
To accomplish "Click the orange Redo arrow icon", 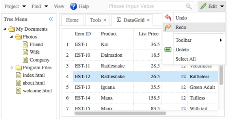I will pos(168,27).
